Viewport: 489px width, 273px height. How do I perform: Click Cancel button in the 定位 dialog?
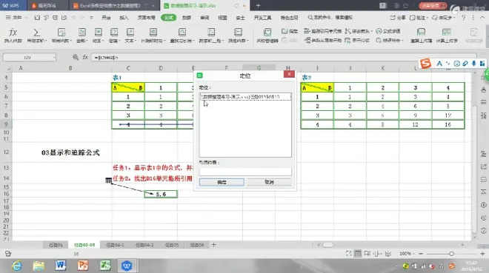269,182
